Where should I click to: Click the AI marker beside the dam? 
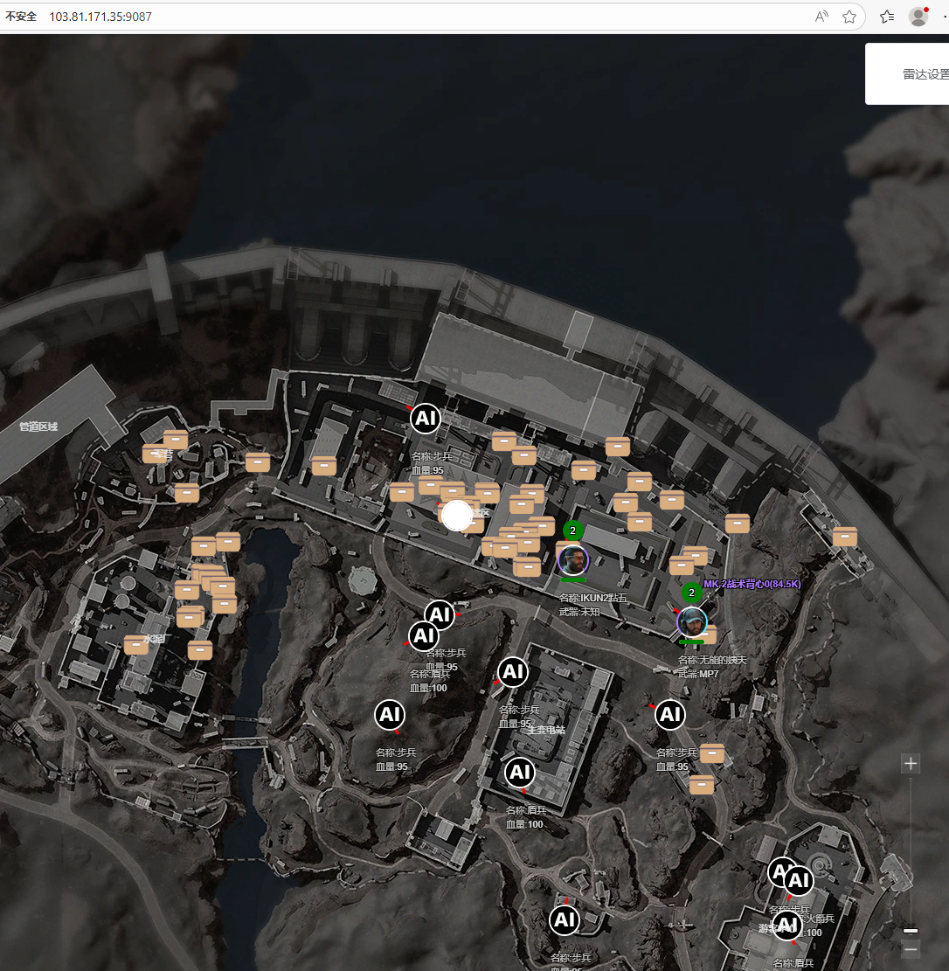pyautogui.click(x=426, y=419)
